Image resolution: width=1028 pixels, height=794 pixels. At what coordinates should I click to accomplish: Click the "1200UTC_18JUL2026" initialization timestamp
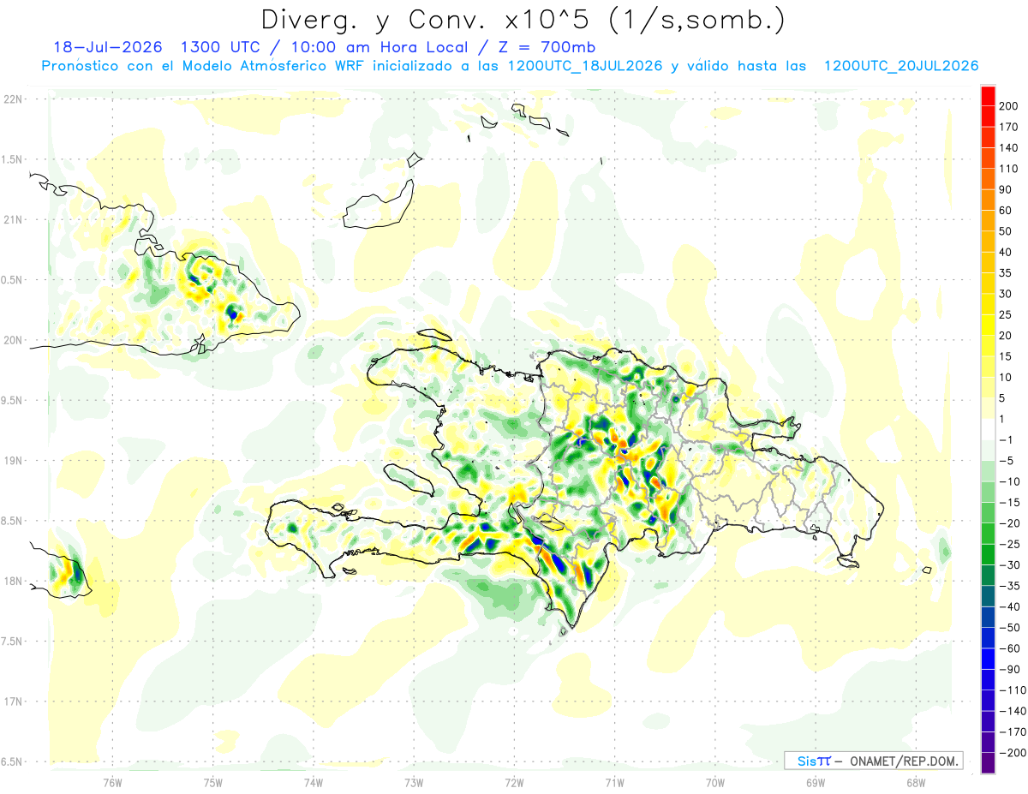[x=586, y=66]
